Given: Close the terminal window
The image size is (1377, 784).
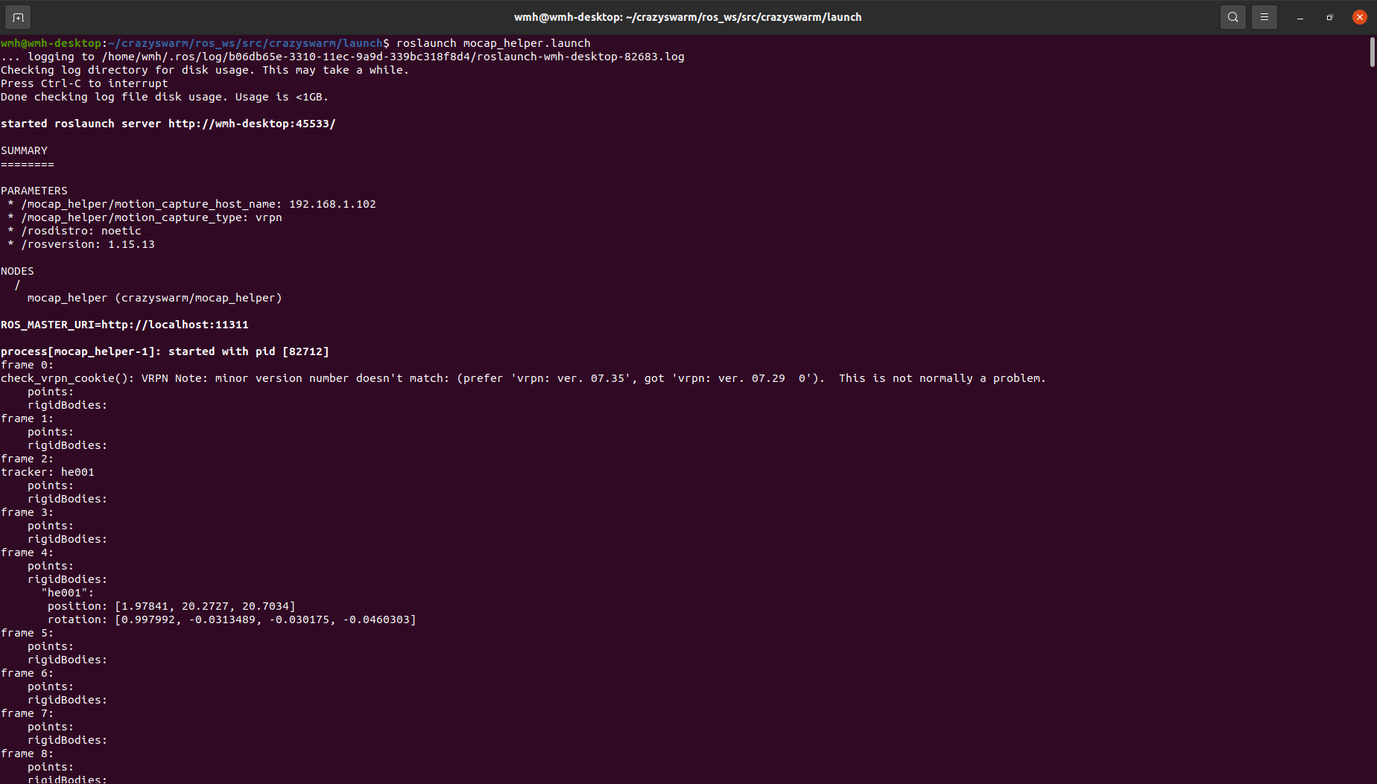Looking at the screenshot, I should pos(1360,17).
